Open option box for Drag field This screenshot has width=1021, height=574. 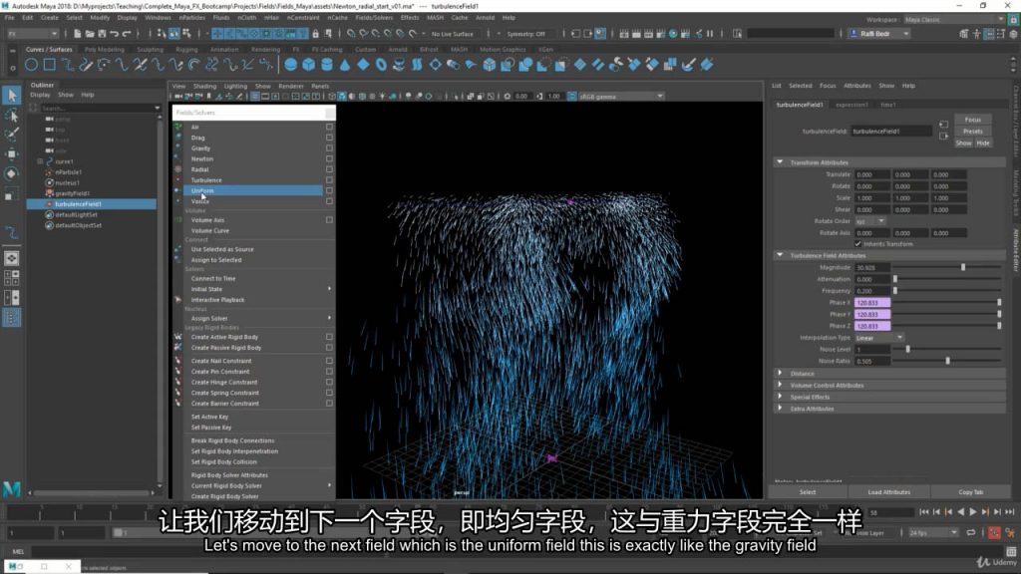[x=329, y=138]
